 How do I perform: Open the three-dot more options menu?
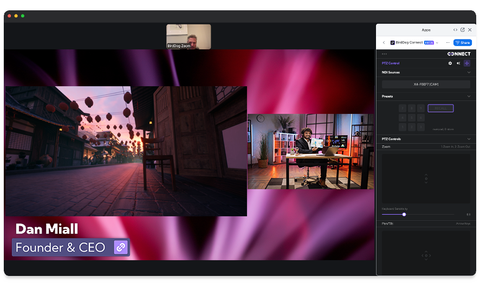[x=447, y=43]
